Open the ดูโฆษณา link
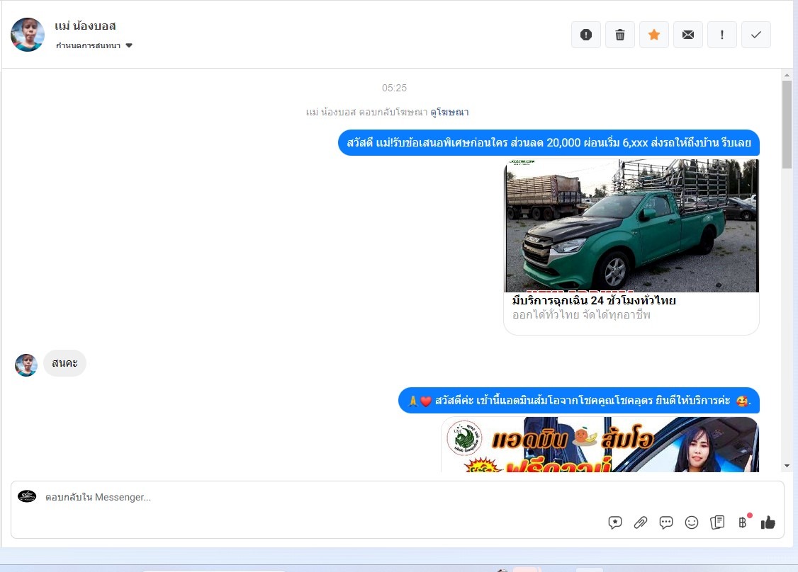 tap(449, 112)
